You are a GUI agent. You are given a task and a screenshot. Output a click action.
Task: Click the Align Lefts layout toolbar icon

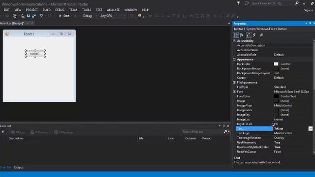click(157, 16)
